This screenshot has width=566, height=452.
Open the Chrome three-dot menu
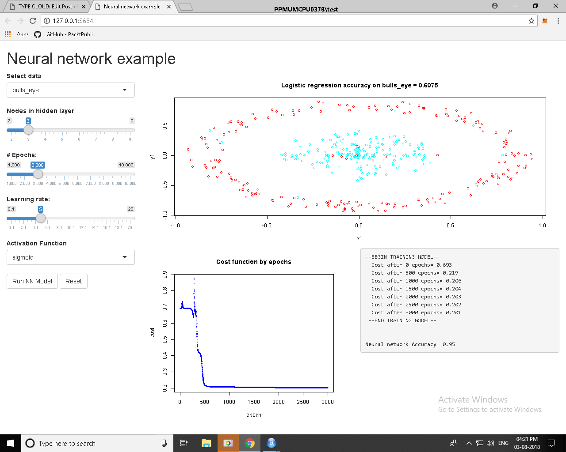click(558, 21)
